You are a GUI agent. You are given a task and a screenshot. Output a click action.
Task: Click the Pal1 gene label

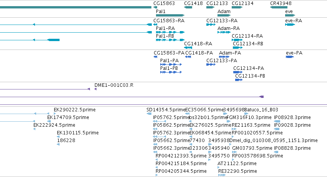tap(161, 12)
